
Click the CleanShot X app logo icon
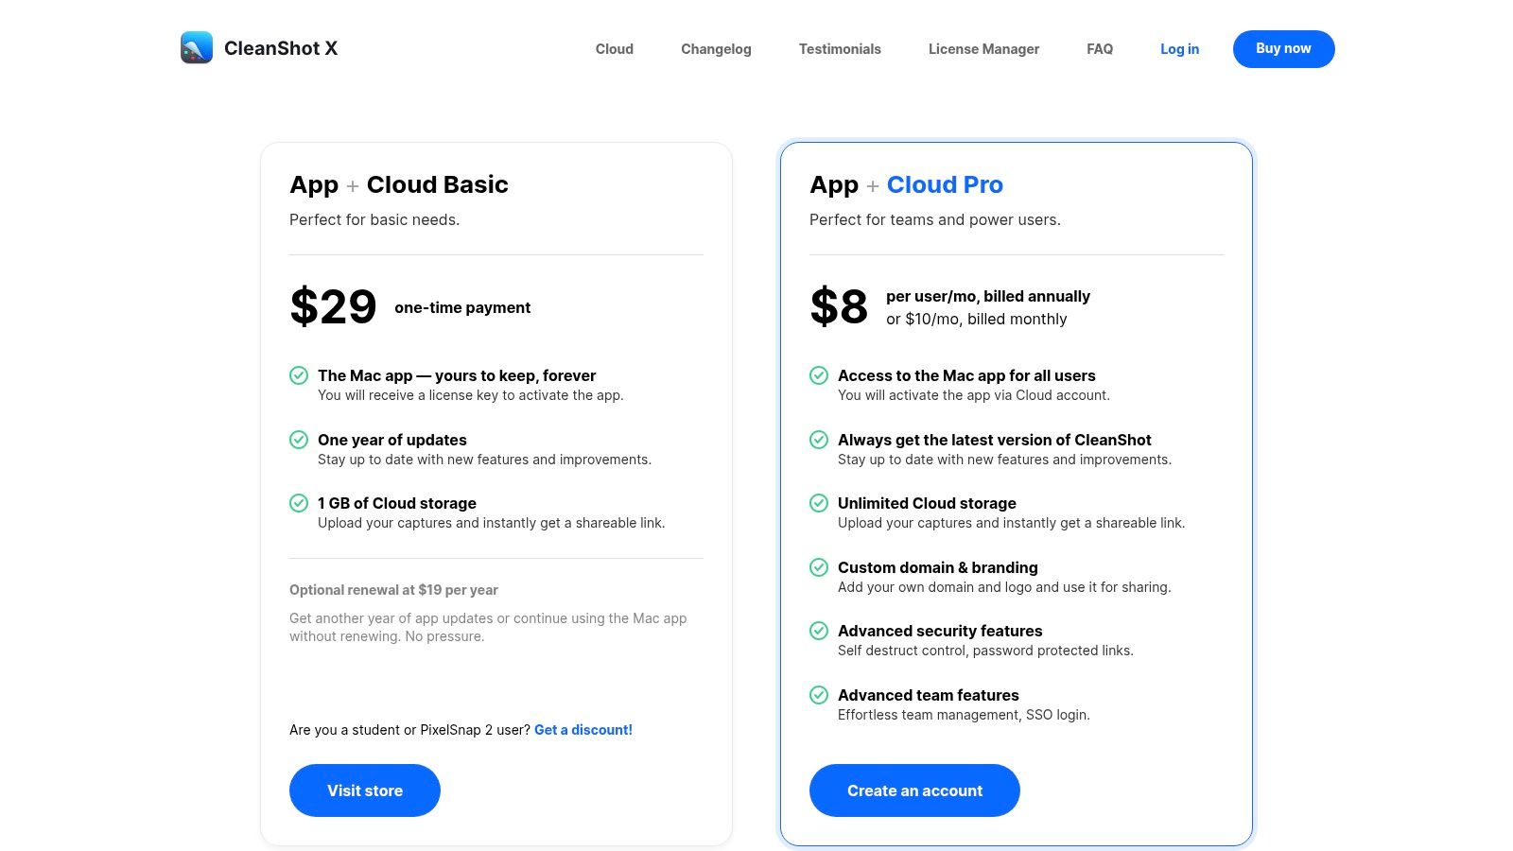point(197,48)
